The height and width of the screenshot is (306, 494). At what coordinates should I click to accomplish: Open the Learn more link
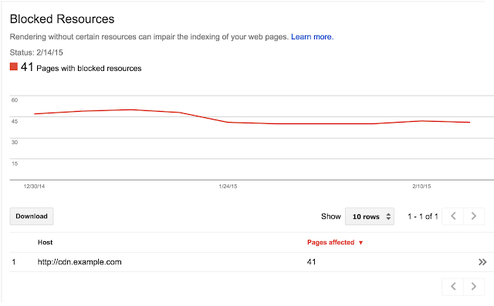(312, 37)
